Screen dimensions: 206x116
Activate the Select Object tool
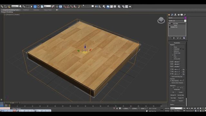21,6
